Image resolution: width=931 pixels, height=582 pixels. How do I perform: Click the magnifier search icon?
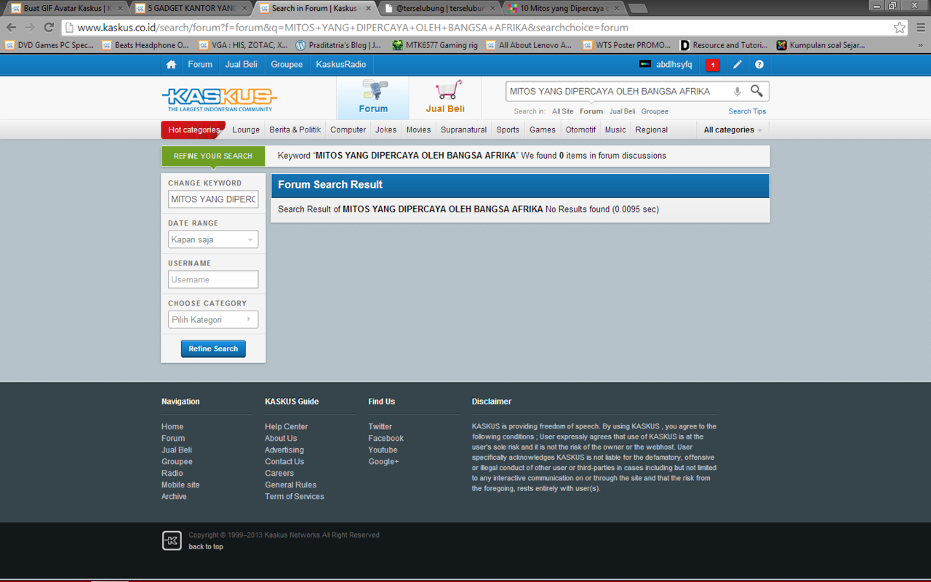point(757,91)
